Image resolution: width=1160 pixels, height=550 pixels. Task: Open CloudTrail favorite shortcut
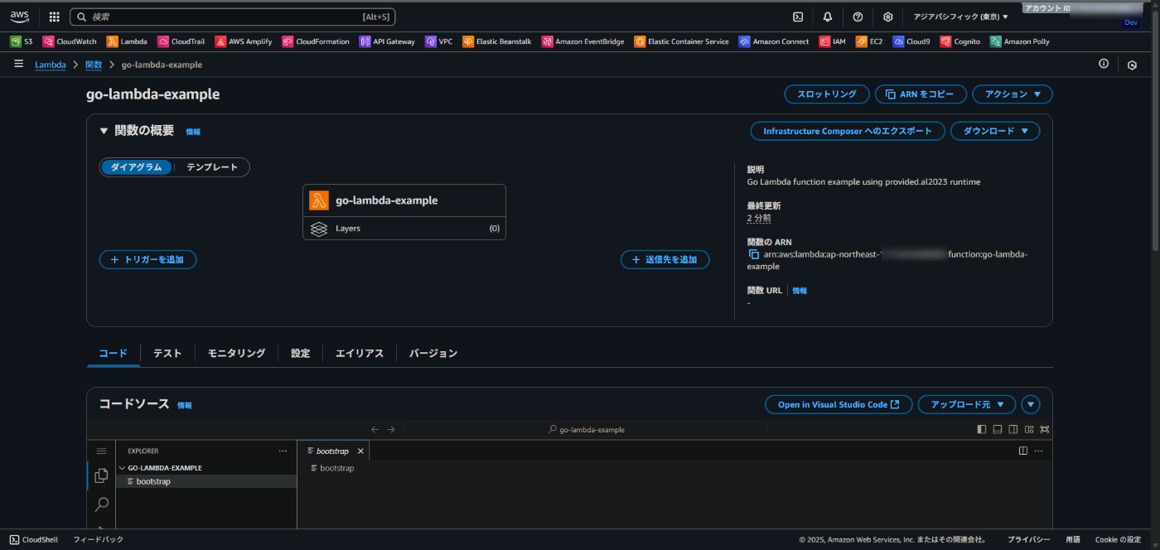182,41
